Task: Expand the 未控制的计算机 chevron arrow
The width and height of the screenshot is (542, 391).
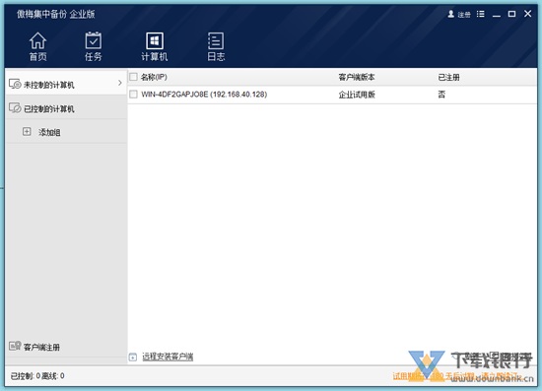Action: 120,83
